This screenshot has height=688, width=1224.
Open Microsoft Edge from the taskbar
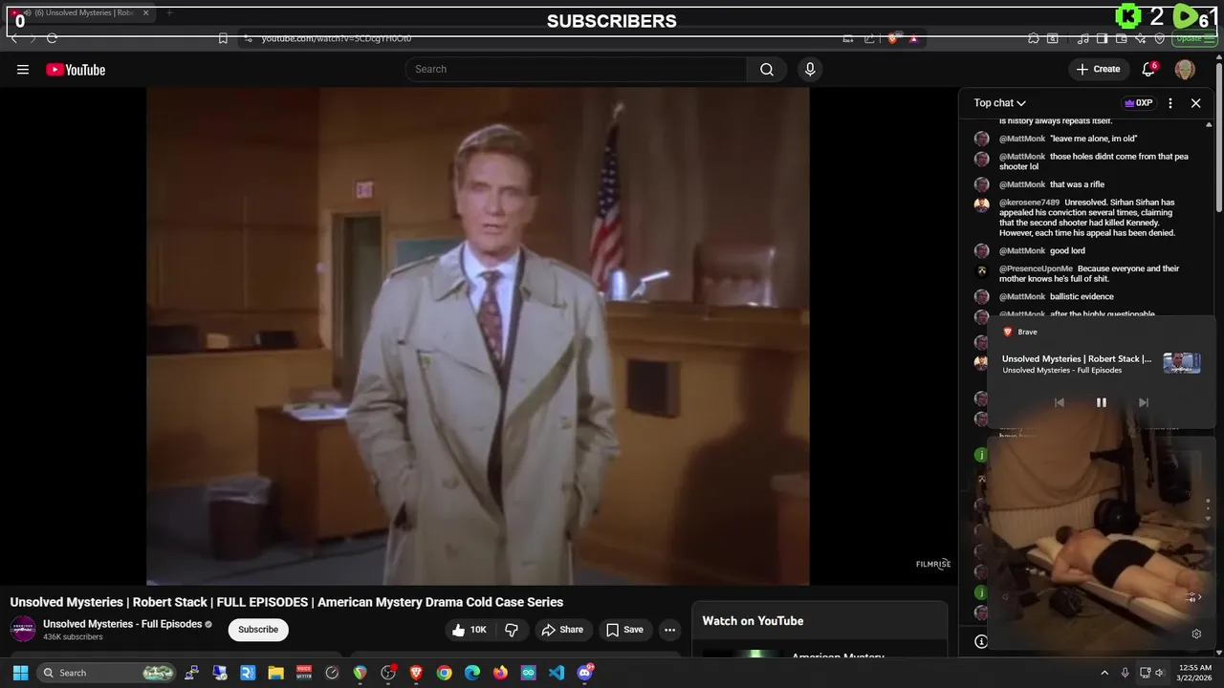tap(472, 673)
